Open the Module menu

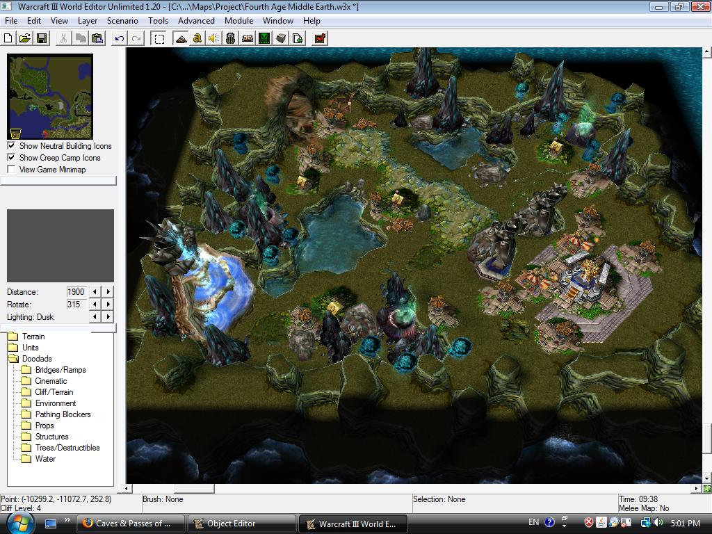click(239, 21)
